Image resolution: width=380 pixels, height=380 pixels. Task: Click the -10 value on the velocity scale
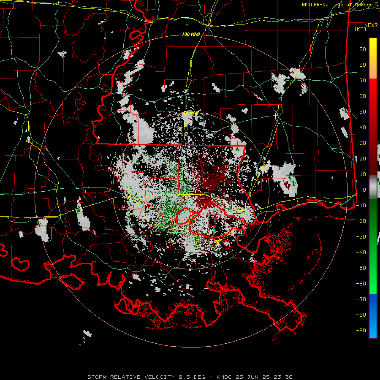(361, 206)
